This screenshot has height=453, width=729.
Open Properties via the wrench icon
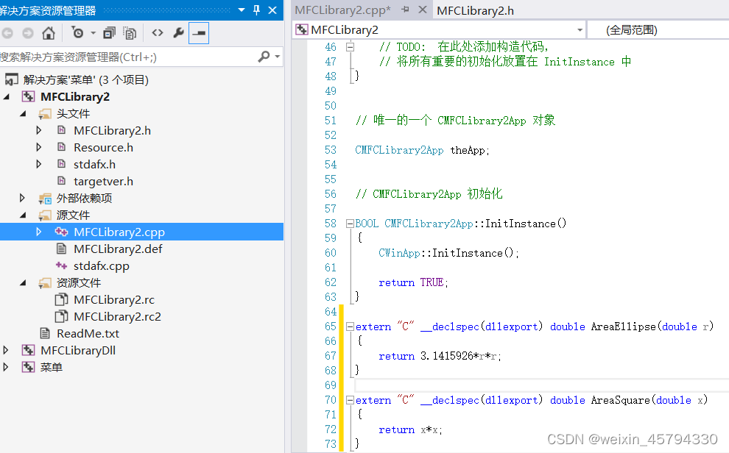tap(178, 33)
